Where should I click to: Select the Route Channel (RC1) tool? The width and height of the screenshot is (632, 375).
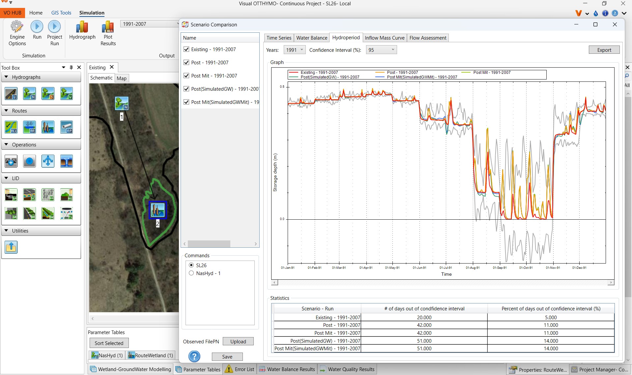pos(11,127)
